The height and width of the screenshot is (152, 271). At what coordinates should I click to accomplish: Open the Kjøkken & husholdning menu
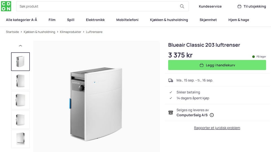[169, 20]
